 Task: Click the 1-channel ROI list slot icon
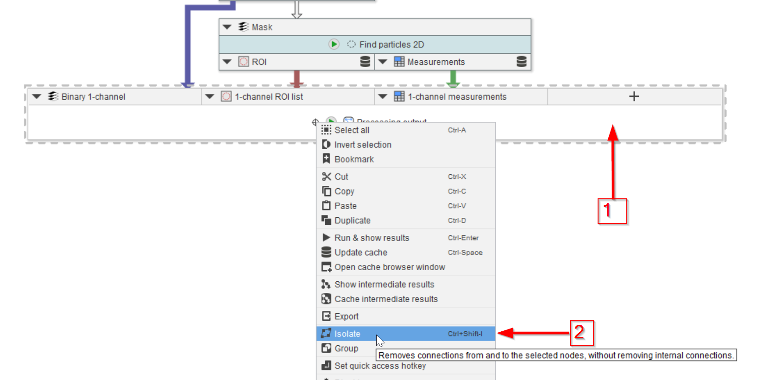click(226, 96)
